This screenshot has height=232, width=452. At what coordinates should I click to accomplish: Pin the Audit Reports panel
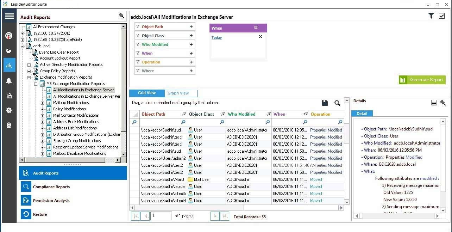pyautogui.click(x=121, y=16)
